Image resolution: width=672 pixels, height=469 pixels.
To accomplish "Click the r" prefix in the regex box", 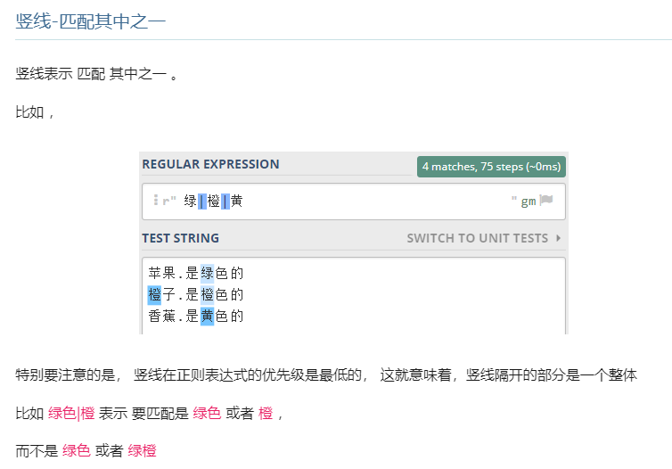I will pos(169,202).
